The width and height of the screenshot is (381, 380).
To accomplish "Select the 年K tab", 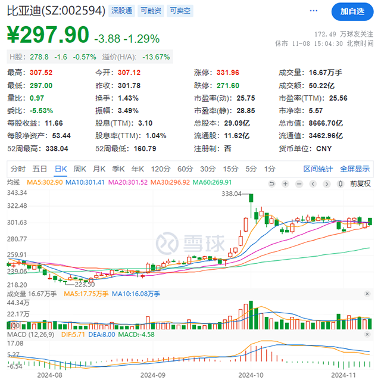I will (x=138, y=169).
